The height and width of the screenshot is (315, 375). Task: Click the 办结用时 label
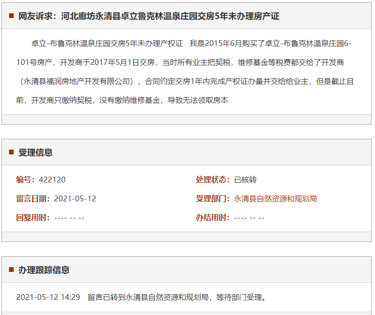(x=213, y=217)
